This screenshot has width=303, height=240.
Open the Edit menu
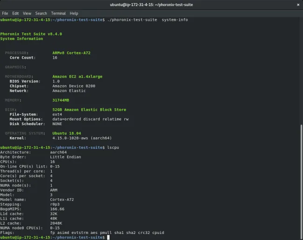[16, 13]
